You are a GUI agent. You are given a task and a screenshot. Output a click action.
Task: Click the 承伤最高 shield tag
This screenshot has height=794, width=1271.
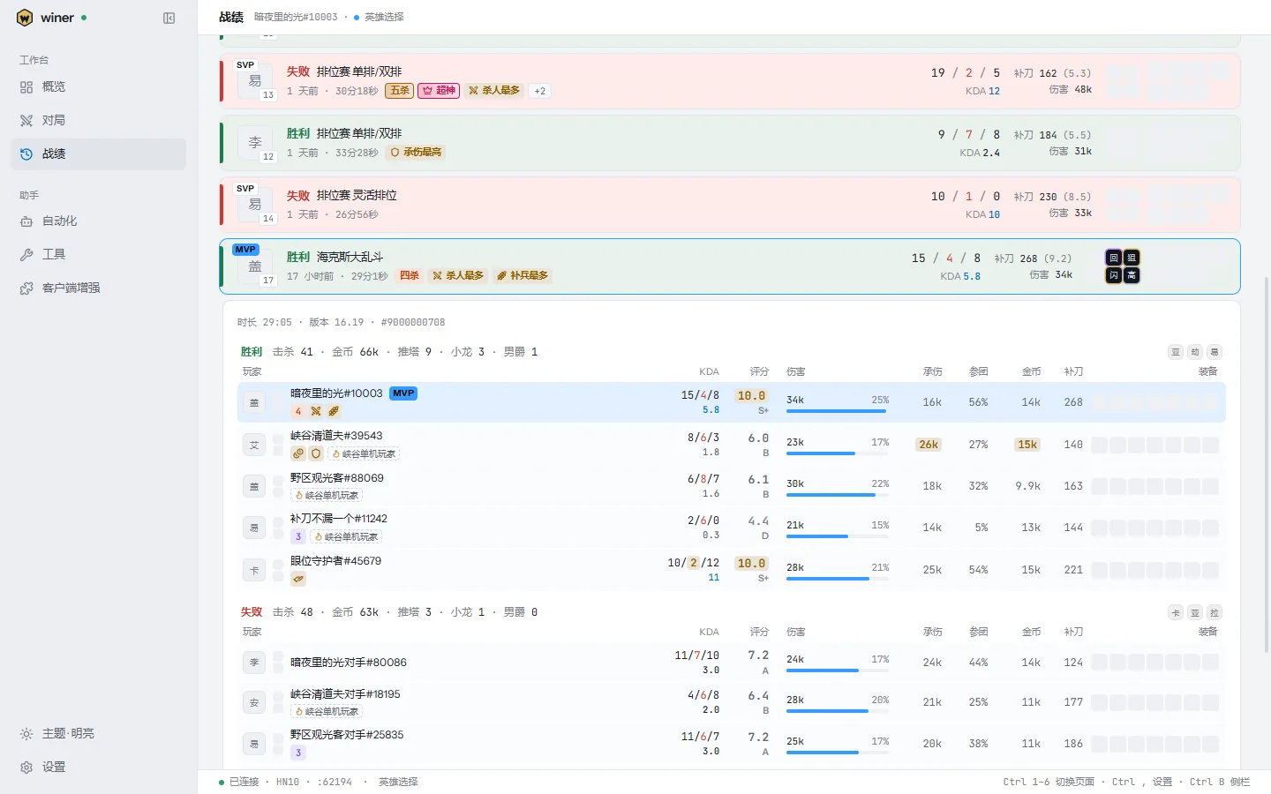click(416, 153)
